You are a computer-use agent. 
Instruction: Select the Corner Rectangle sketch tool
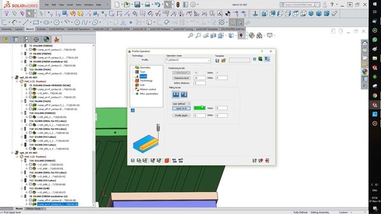pos(36,23)
